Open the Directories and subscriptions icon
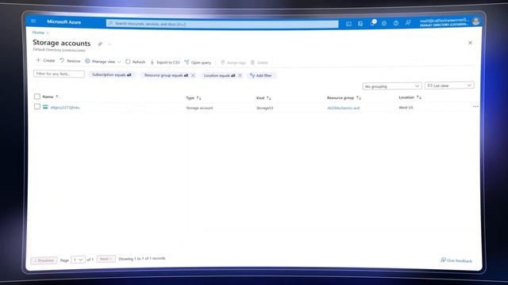Screen dimensions: 508x285 [x=360, y=24]
